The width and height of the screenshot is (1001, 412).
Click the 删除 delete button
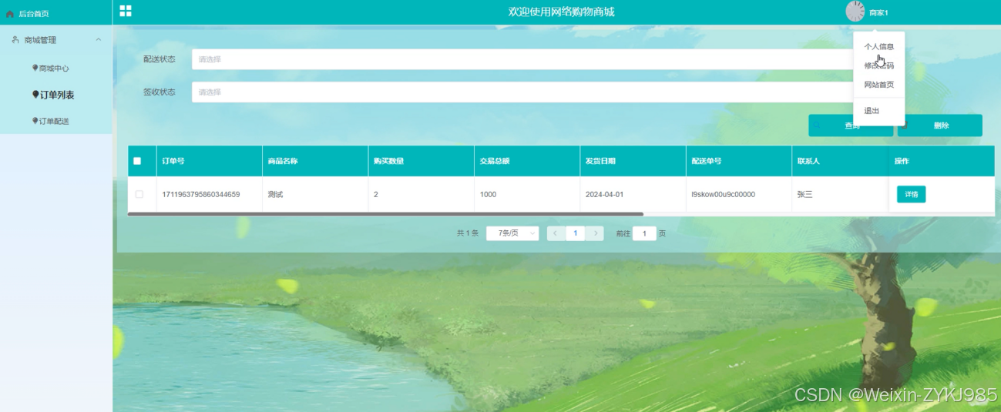940,126
